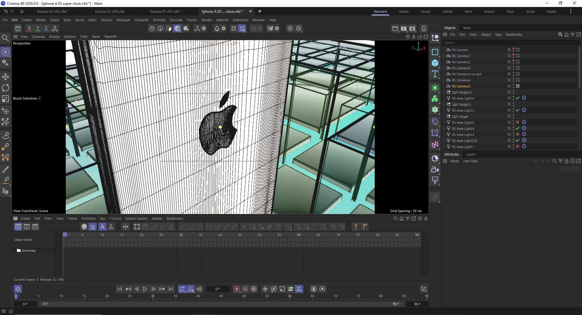
Task: Switch to Escena 02 v03.c4d tab
Action: (x=109, y=11)
